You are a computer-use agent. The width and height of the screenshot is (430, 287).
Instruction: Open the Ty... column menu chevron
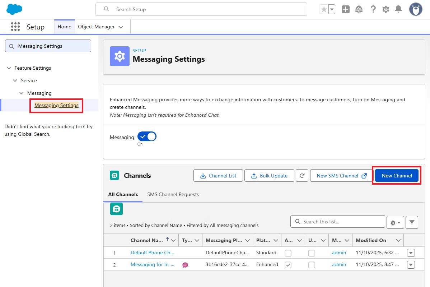[x=197, y=241]
